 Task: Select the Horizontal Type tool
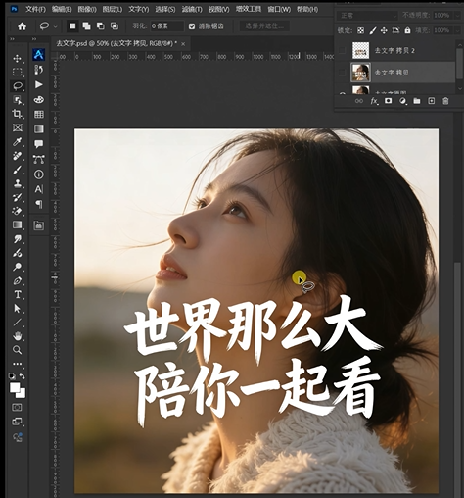pos(17,295)
